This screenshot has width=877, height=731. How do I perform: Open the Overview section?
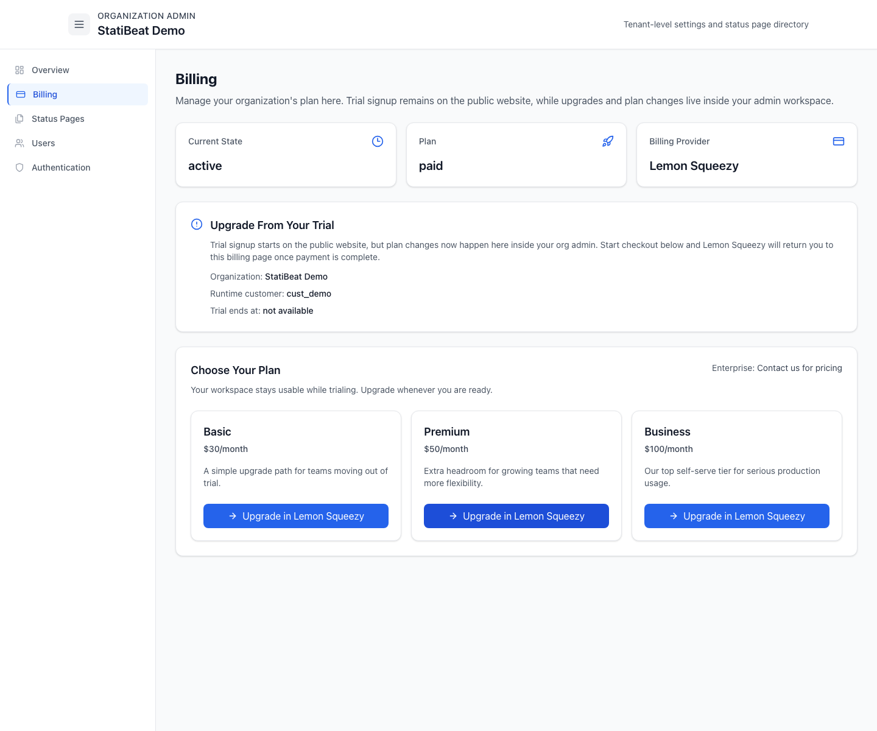click(50, 70)
